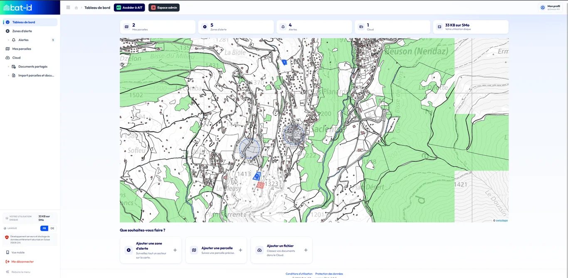Click the Cloud stat card folder icon
Viewport: 568px width, 278px height.
361,27
